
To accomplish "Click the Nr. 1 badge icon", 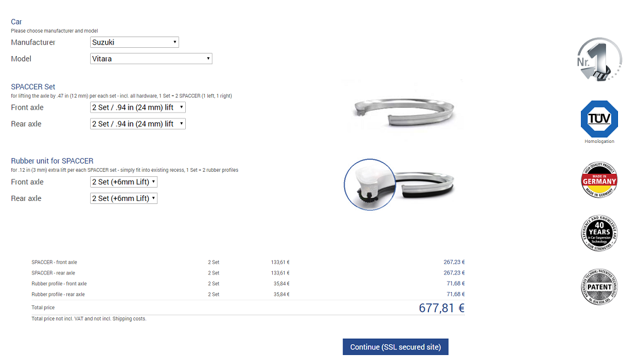I will coord(599,60).
